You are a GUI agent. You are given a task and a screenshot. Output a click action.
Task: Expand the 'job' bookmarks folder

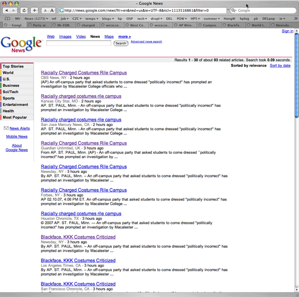(64, 19)
